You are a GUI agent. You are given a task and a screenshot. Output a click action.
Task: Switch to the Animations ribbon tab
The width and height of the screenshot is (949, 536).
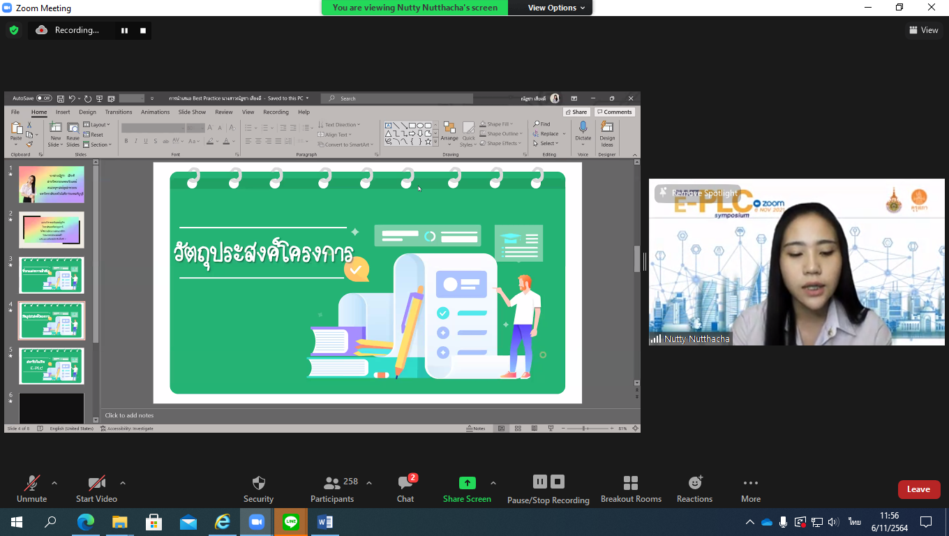tap(155, 112)
